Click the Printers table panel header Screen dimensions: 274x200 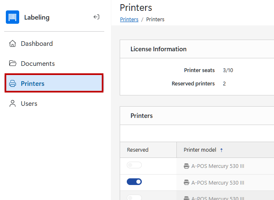click(x=142, y=116)
